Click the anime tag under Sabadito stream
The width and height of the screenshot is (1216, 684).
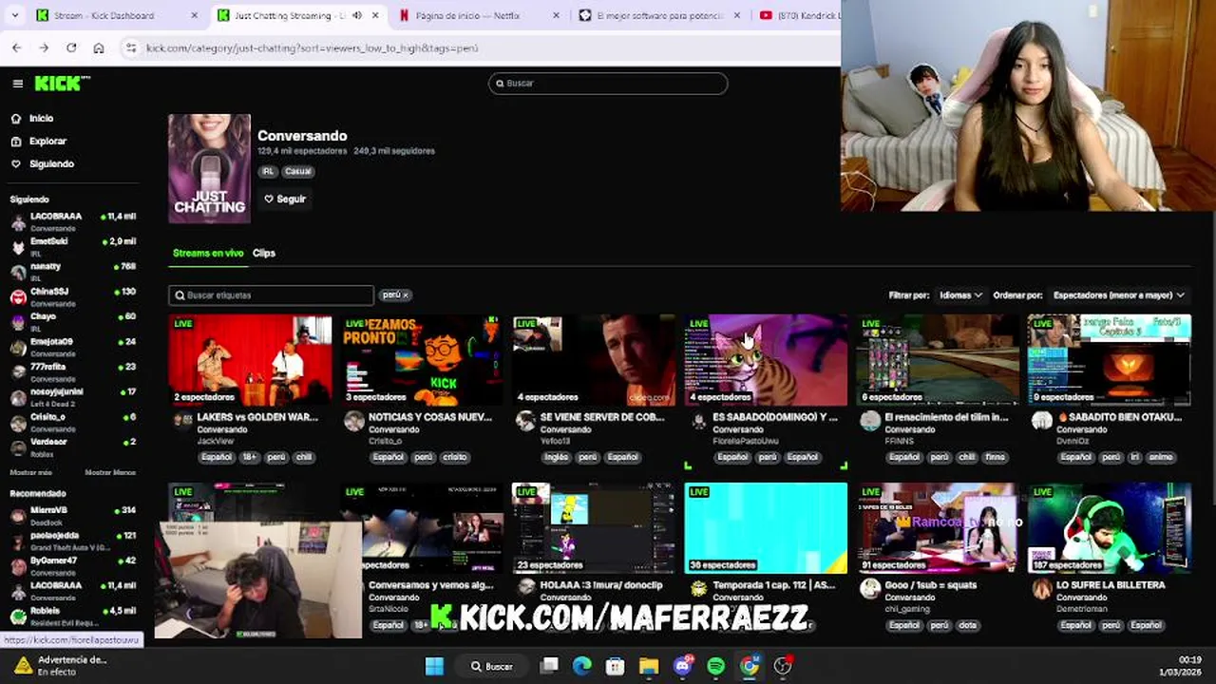1161,457
